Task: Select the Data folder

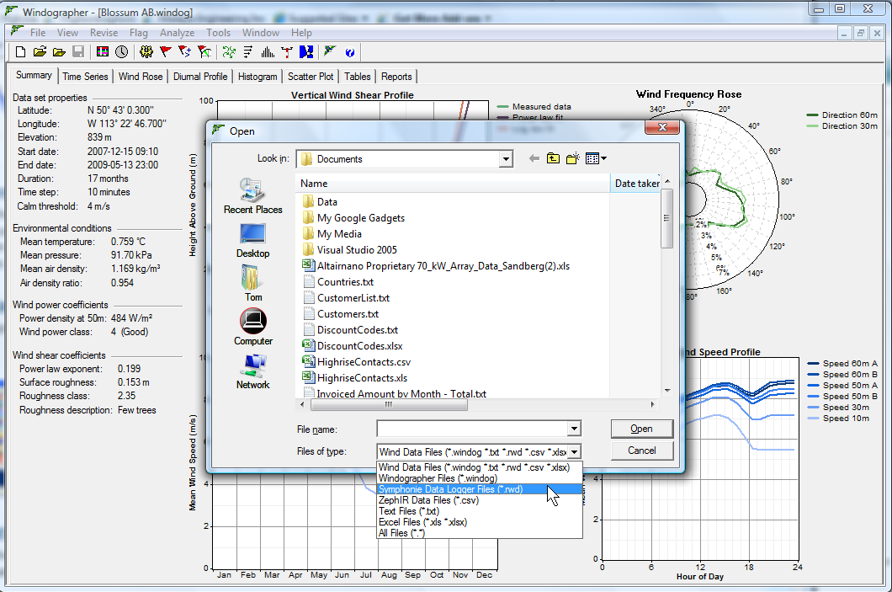Action: [x=321, y=201]
